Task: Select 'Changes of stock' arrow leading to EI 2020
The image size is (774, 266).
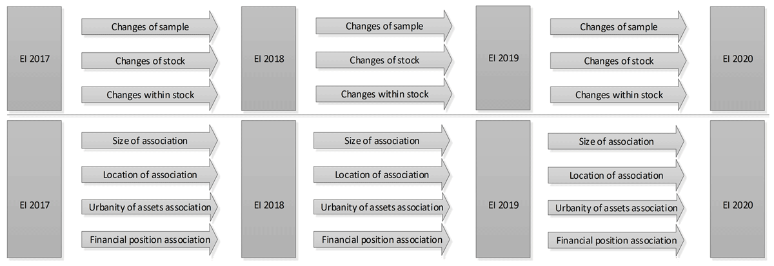Action: (618, 61)
